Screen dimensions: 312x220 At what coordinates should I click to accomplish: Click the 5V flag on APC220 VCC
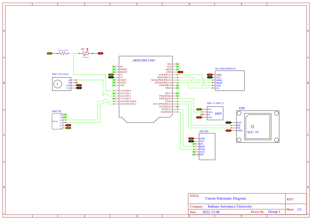coord(191,141)
